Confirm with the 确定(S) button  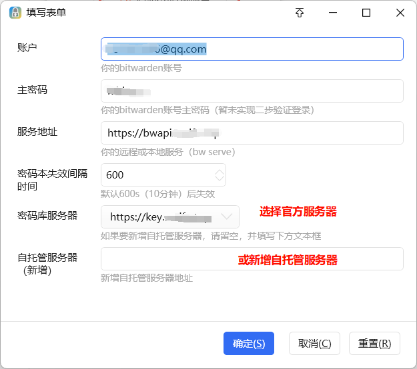click(x=249, y=344)
